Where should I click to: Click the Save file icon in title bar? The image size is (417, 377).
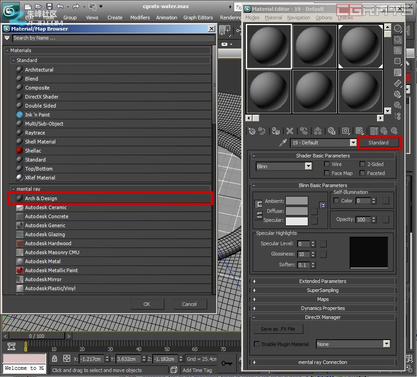49,6
